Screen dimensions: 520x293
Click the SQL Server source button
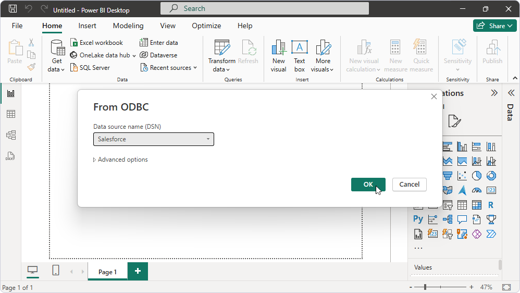(x=90, y=68)
